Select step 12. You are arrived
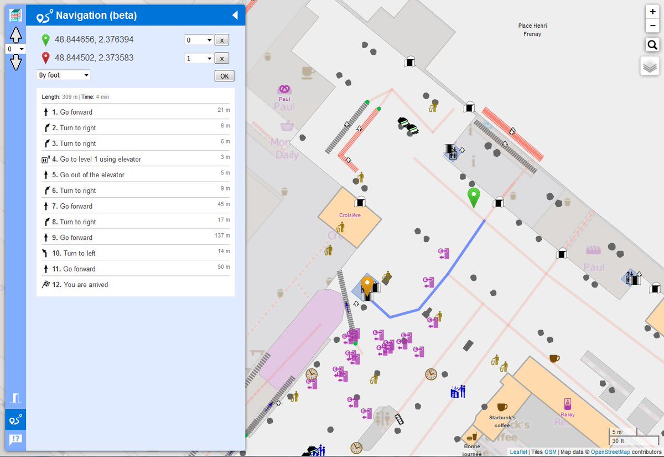 coord(136,284)
